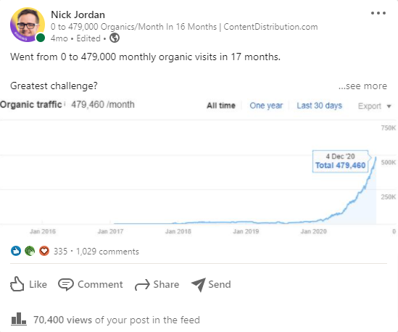Open the three-dot post options menu
Image resolution: width=398 pixels, height=332 pixels.
(378, 13)
